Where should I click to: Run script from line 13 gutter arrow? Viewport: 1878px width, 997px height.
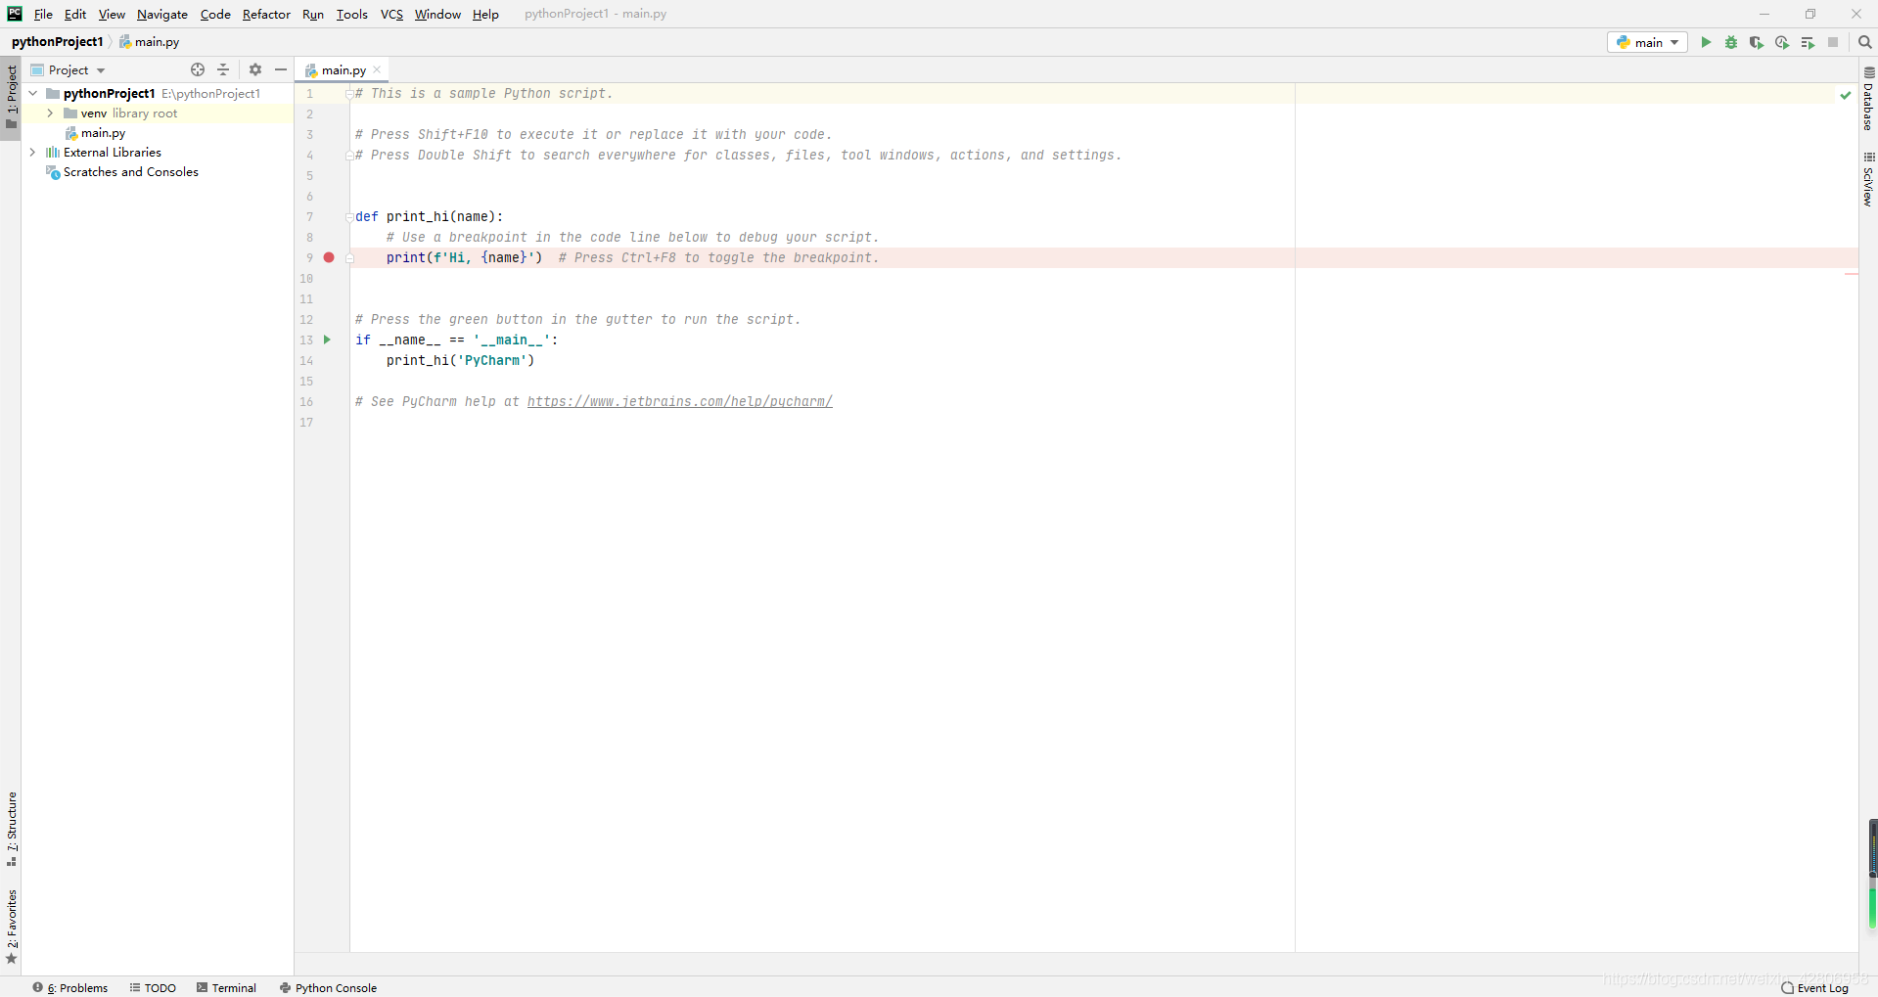(327, 340)
